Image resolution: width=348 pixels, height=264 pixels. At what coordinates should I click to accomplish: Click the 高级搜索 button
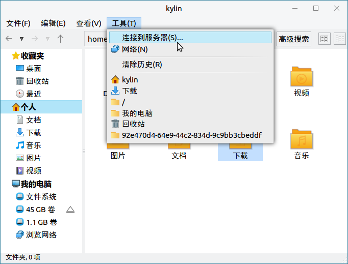(x=294, y=39)
